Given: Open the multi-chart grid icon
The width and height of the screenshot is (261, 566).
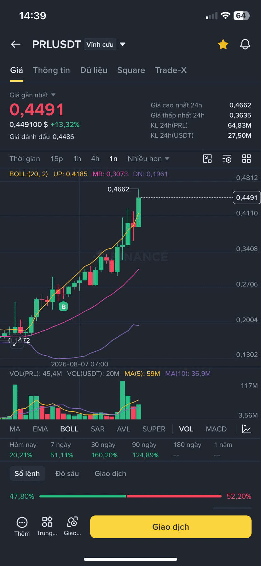Looking at the screenshot, I should tap(246, 159).
